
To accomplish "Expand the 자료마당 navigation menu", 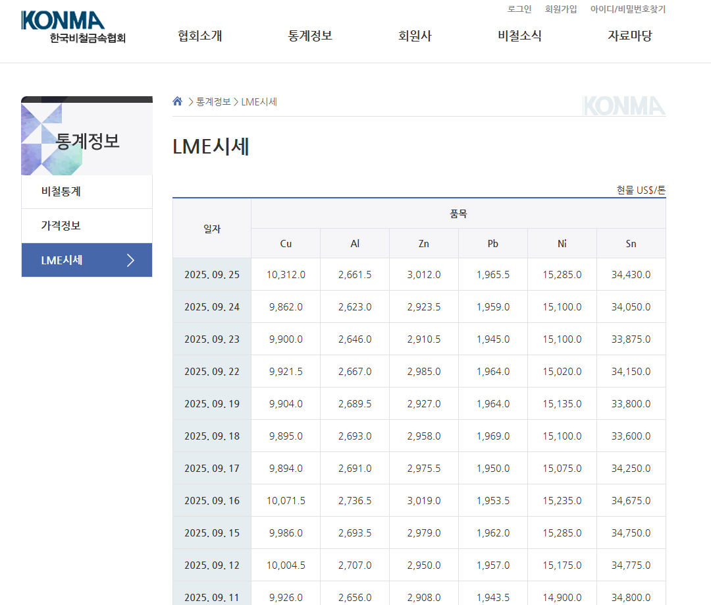I will coord(629,36).
